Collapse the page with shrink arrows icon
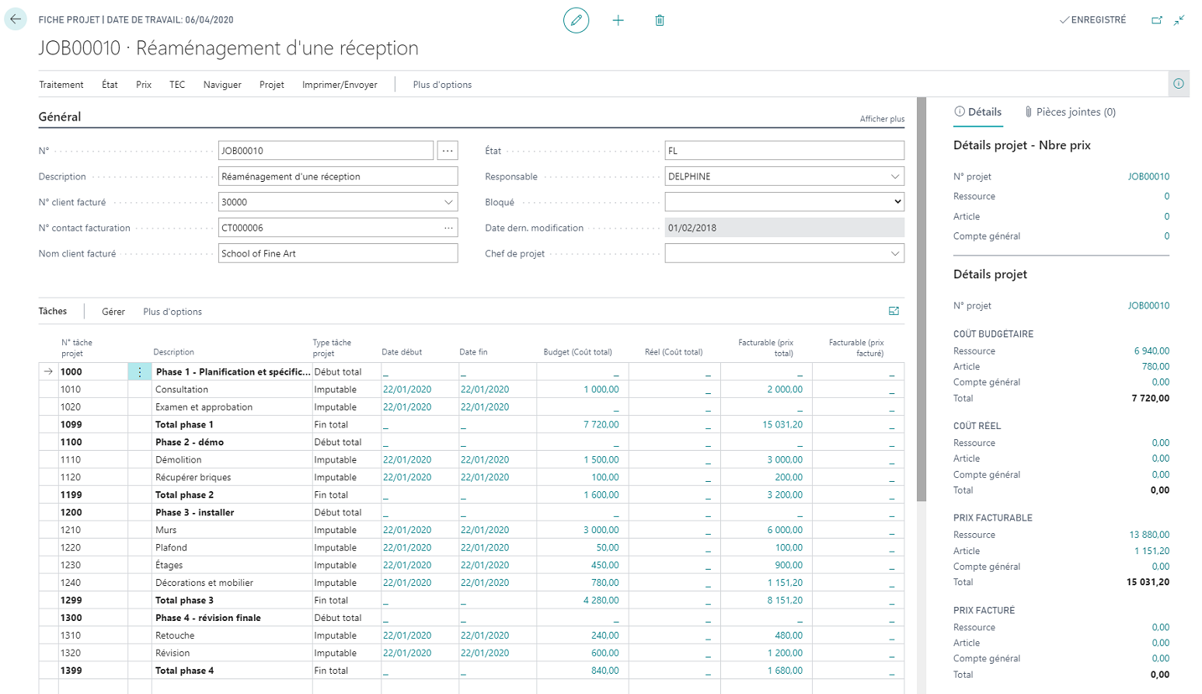1202x694 pixels. click(1179, 20)
